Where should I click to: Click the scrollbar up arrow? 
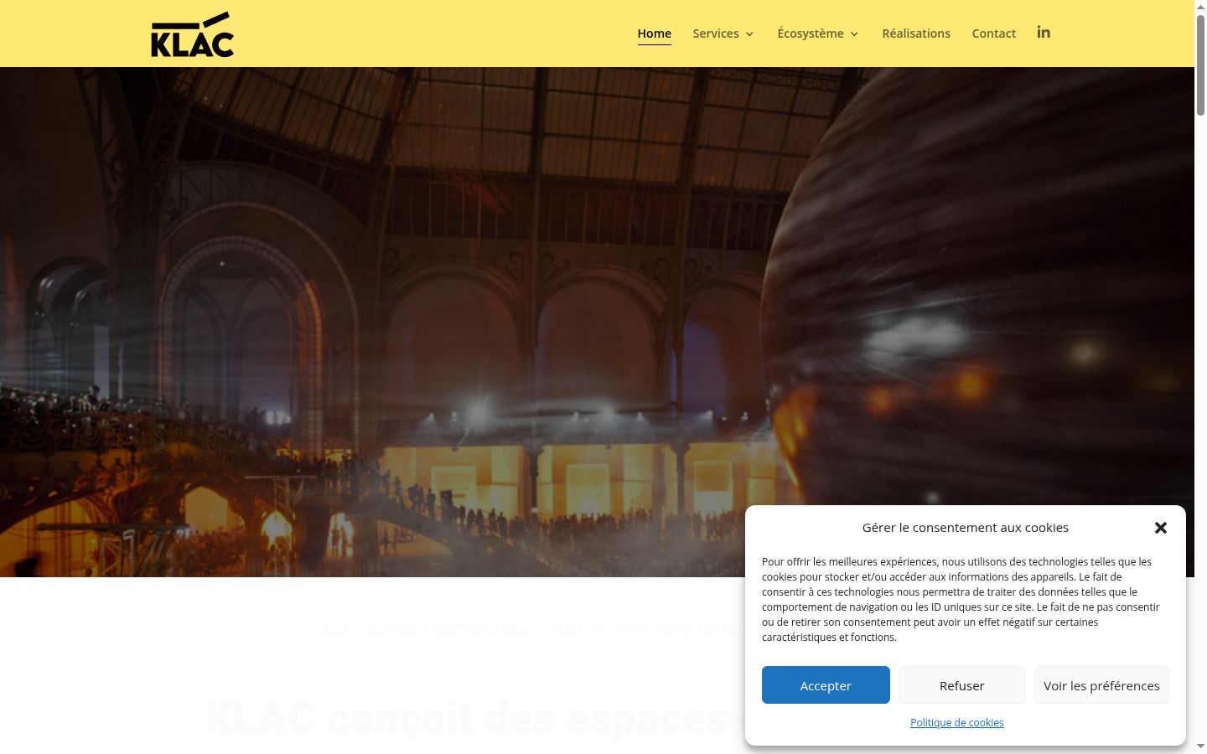click(x=1200, y=6)
